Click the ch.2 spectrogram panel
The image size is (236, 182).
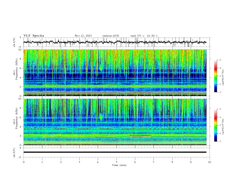[x=115, y=122]
